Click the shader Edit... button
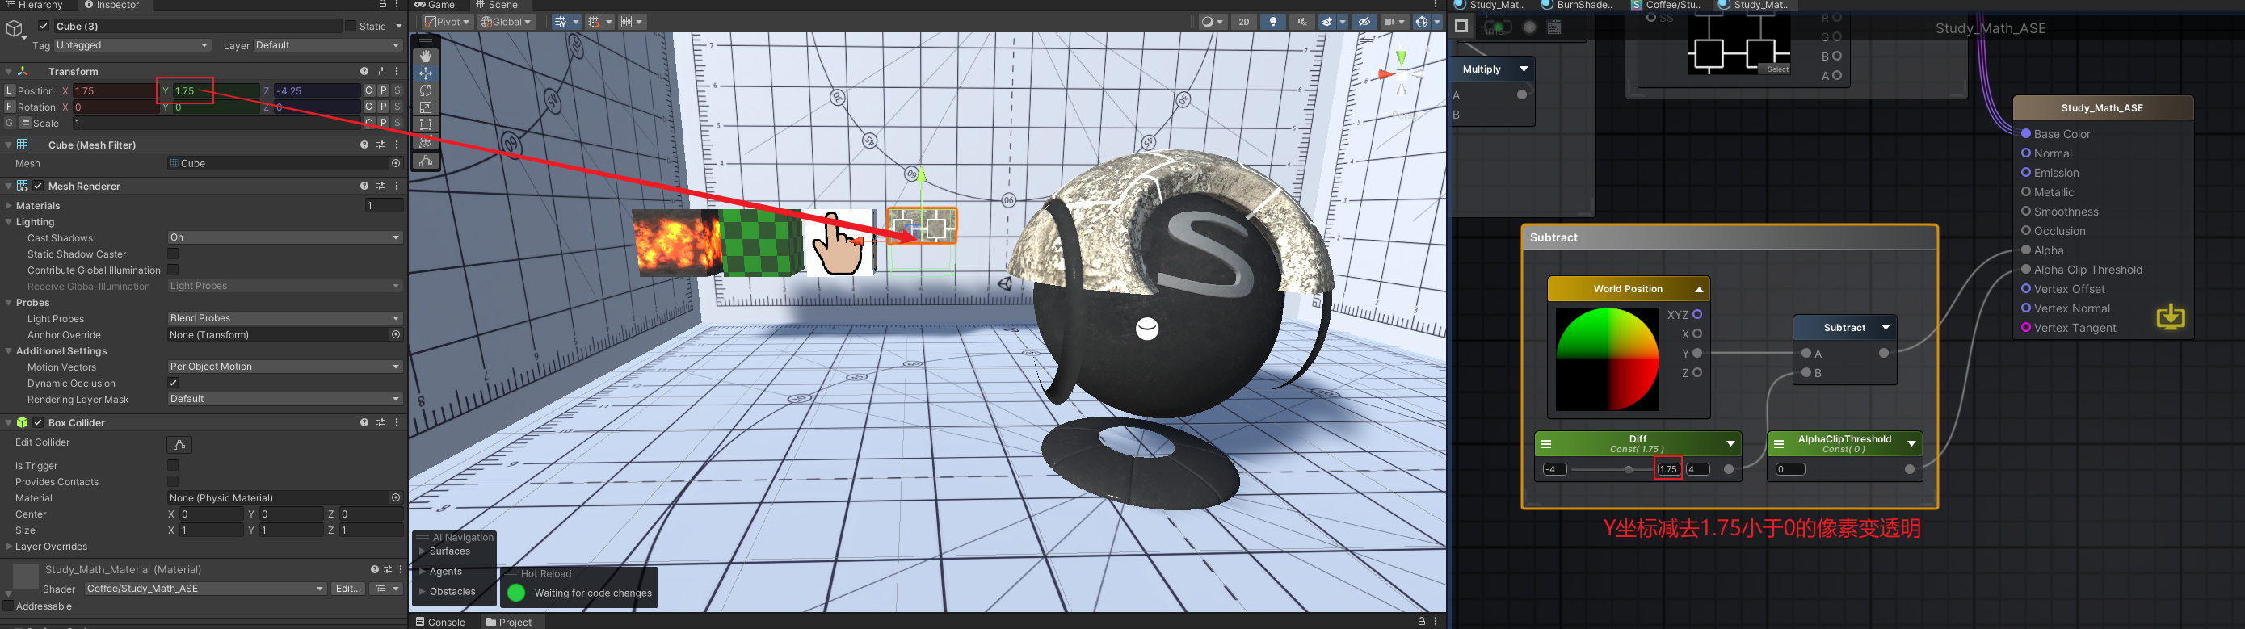Screen dimensions: 2245x629 [x=347, y=589]
